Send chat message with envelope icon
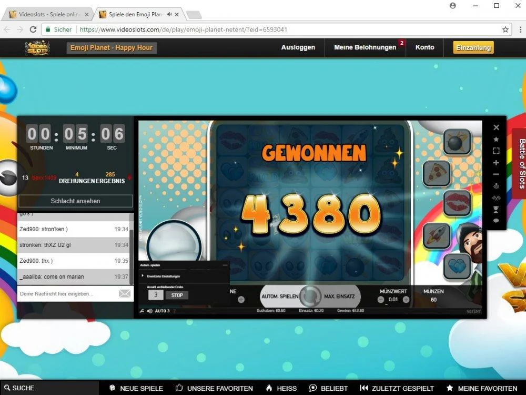The image size is (526, 395). (x=125, y=293)
